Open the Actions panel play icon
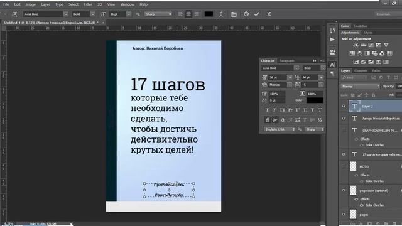Image resolution: width=402 pixels, height=226 pixels. click(x=332, y=40)
